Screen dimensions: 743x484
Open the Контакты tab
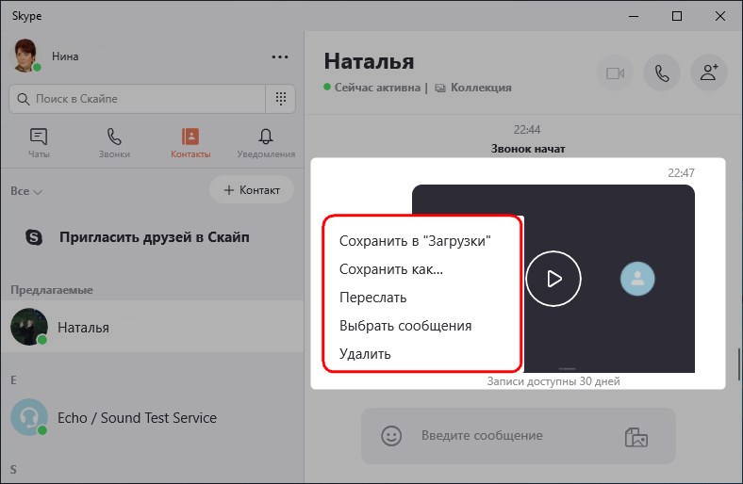pyautogui.click(x=190, y=143)
